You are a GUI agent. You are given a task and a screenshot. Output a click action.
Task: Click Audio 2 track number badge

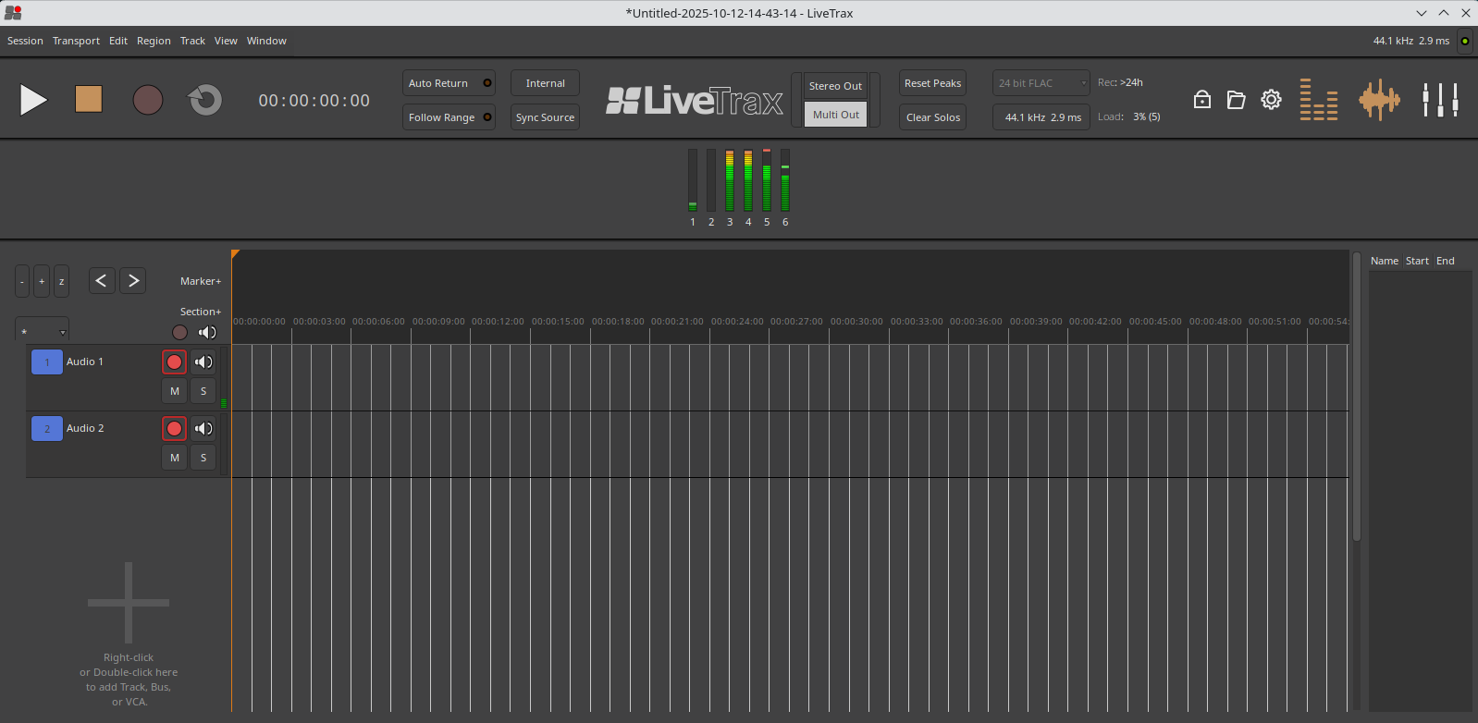[47, 429]
